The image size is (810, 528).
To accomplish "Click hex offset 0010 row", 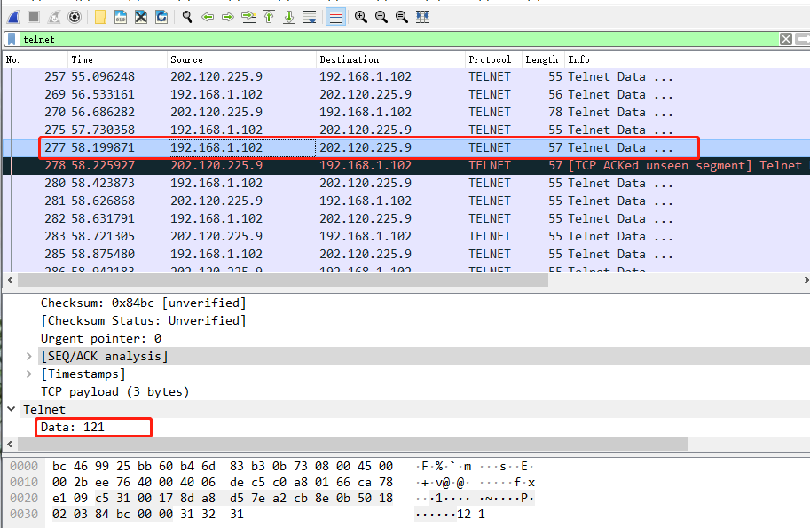I will (x=24, y=483).
